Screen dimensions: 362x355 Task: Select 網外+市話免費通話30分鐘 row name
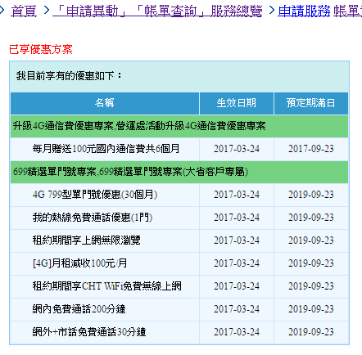point(89,332)
